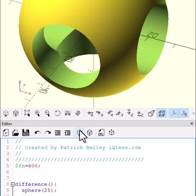Viewport: 196px width, 196px height.
Task: Close the Editor panel
Action: click(x=192, y=124)
